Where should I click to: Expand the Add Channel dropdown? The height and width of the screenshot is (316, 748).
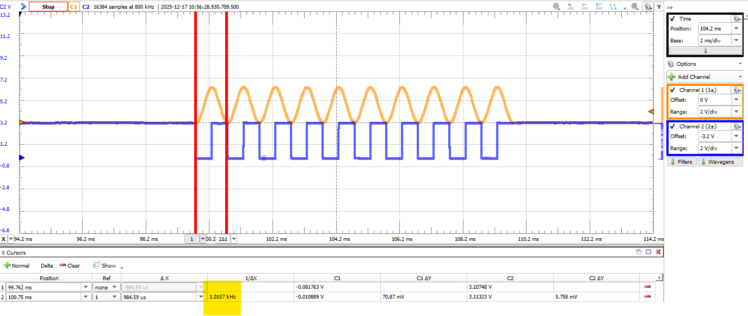740,77
